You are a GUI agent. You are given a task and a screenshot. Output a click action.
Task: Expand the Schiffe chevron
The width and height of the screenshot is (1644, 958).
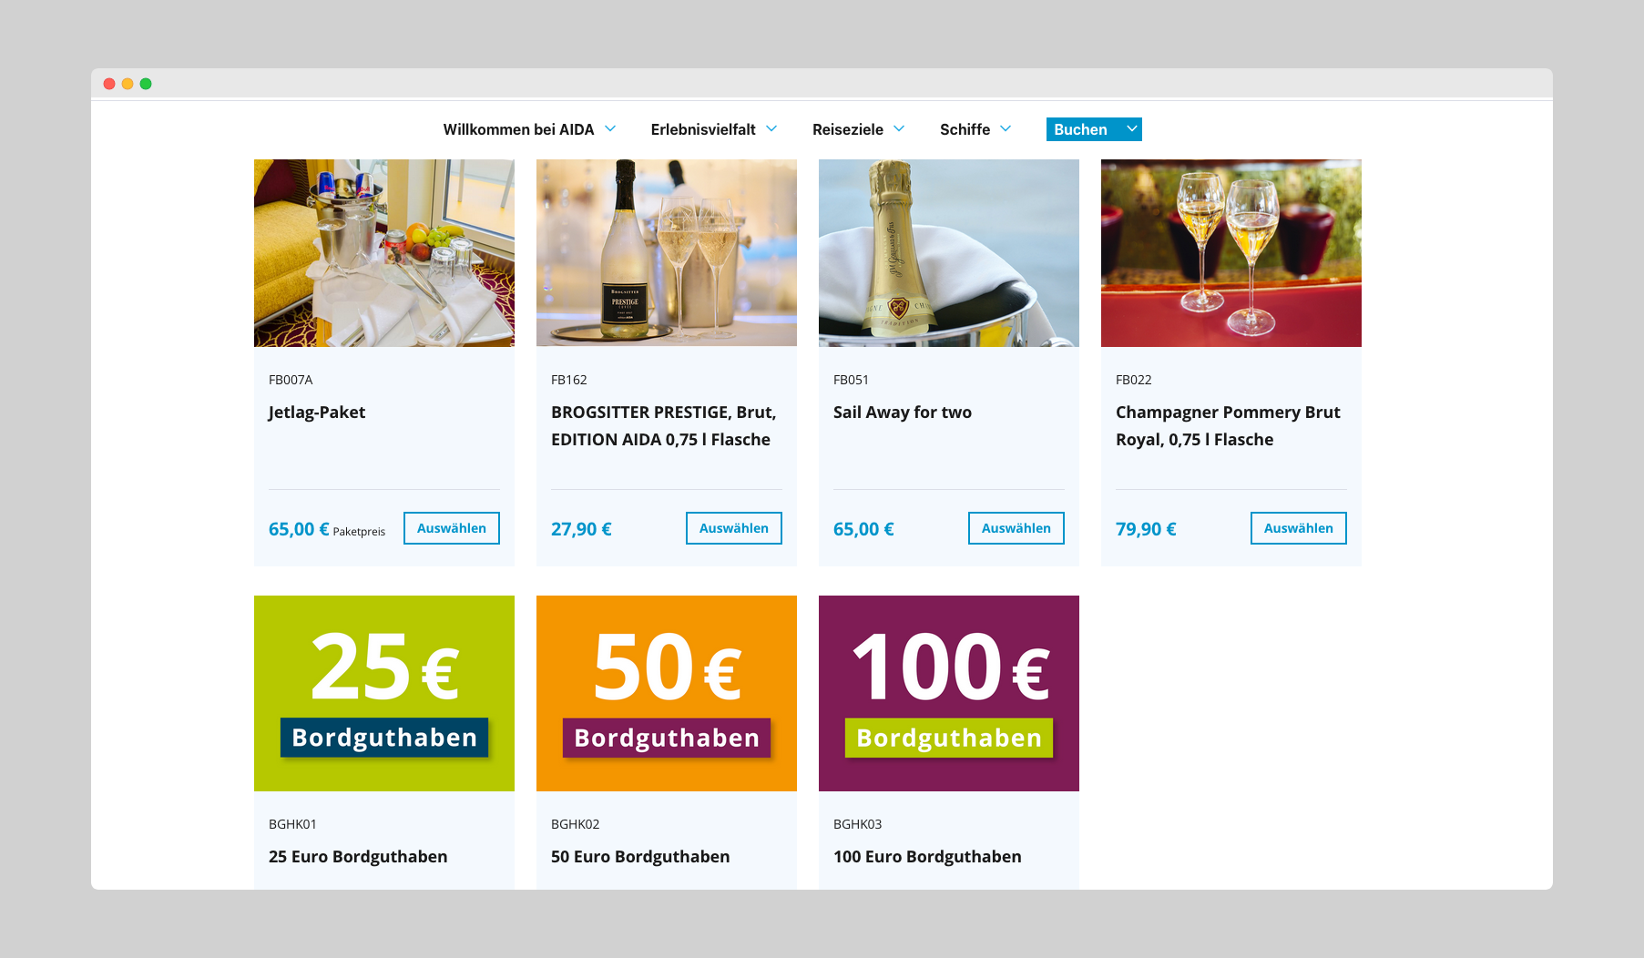tap(1006, 128)
